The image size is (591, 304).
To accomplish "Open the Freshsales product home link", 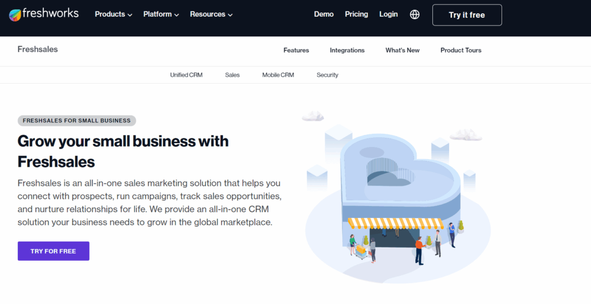I will pos(38,50).
